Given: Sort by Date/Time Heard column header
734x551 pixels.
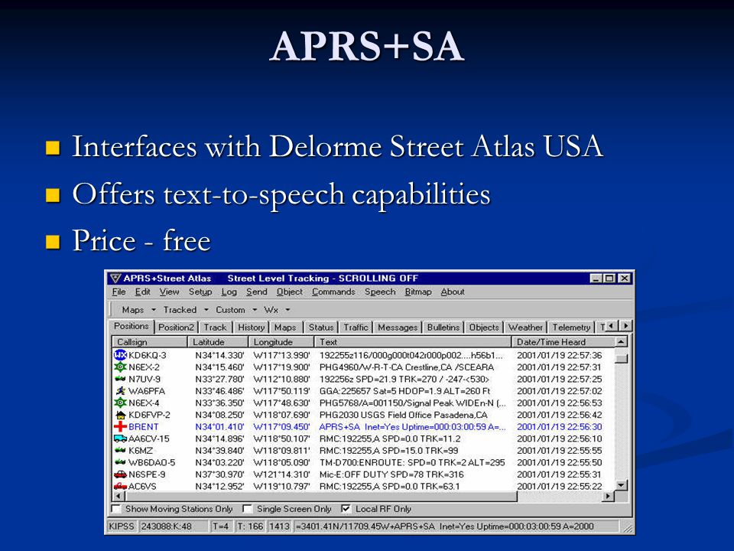Looking at the screenshot, I should click(x=563, y=342).
